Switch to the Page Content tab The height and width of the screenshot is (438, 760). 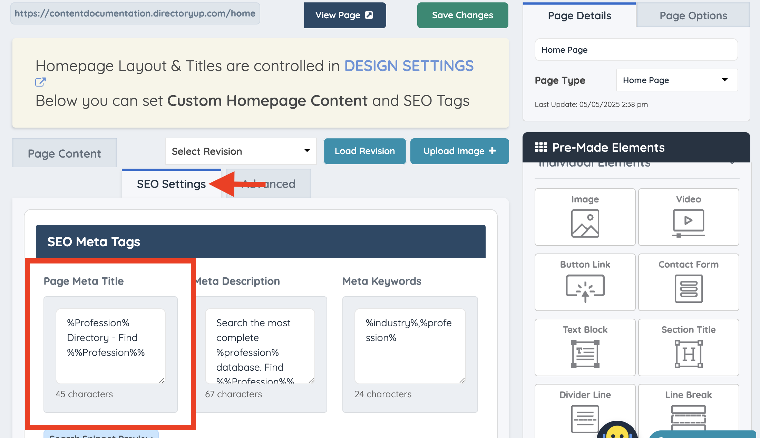click(65, 153)
